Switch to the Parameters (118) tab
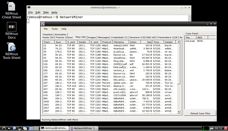The height and width of the screenshot is (131, 228). [168, 37]
